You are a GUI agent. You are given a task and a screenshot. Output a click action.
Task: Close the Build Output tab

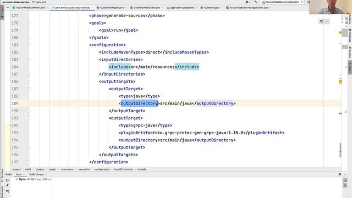point(46,174)
